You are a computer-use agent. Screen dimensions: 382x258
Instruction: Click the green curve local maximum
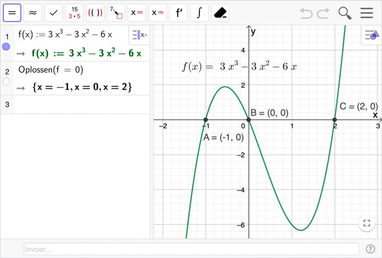point(225,87)
